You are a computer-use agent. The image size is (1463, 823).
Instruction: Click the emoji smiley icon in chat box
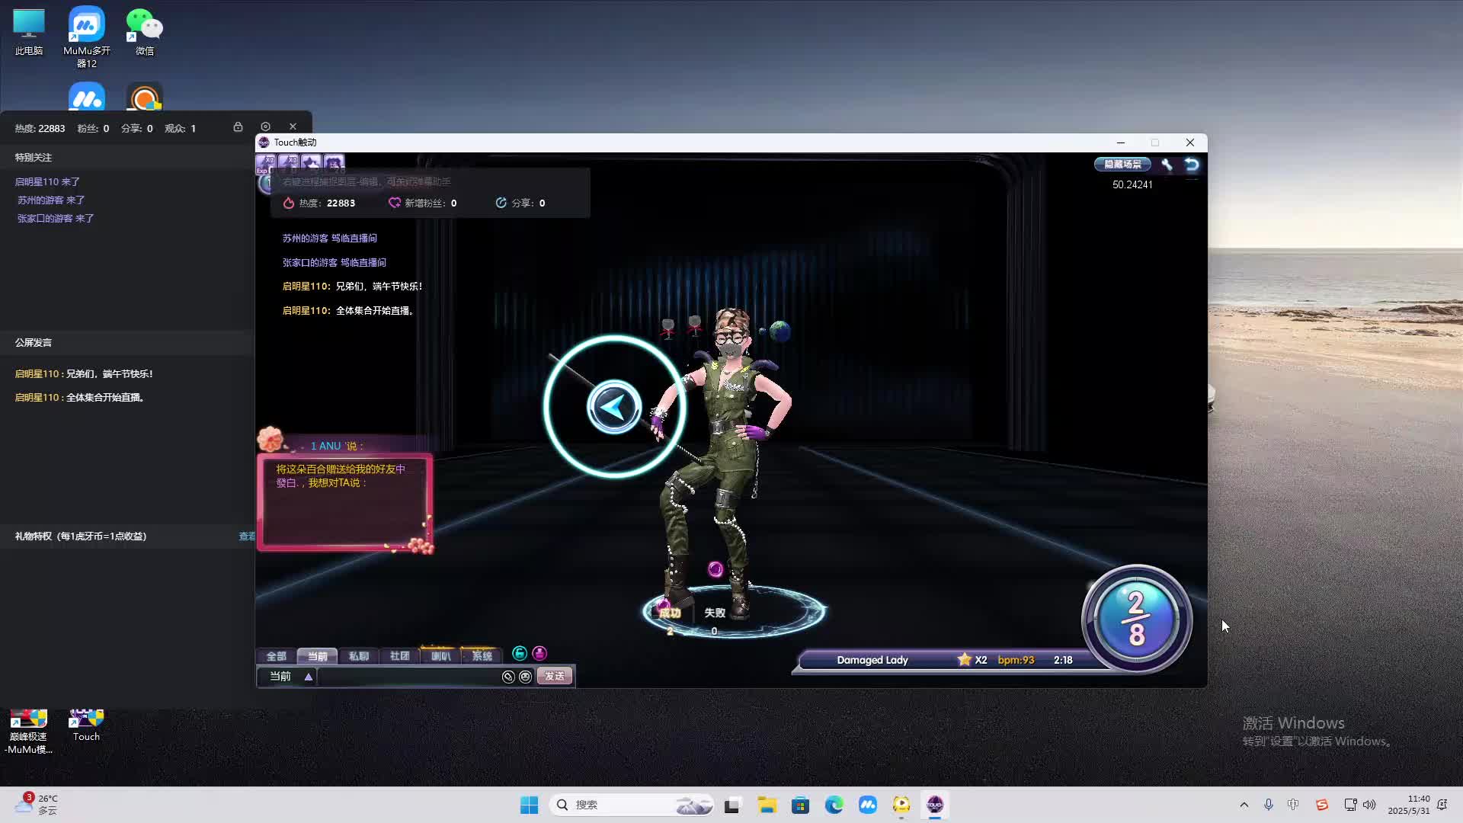(x=525, y=677)
